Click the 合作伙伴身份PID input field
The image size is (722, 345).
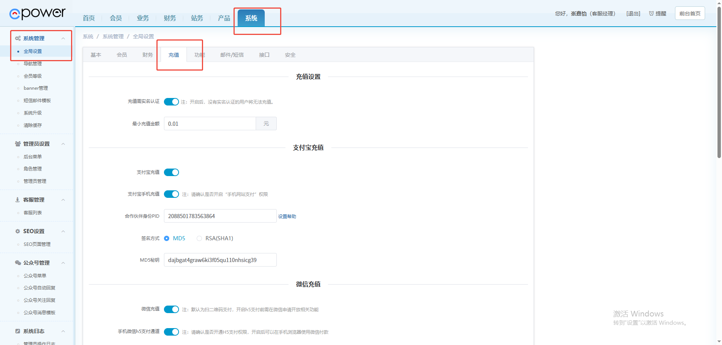220,216
